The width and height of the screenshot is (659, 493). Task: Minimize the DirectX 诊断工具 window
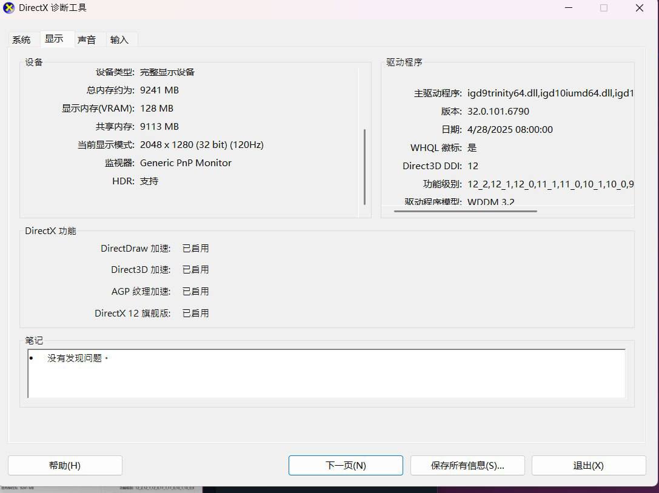[x=569, y=8]
